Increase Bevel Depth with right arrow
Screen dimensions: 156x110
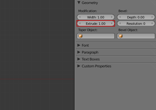(x=152, y=17)
